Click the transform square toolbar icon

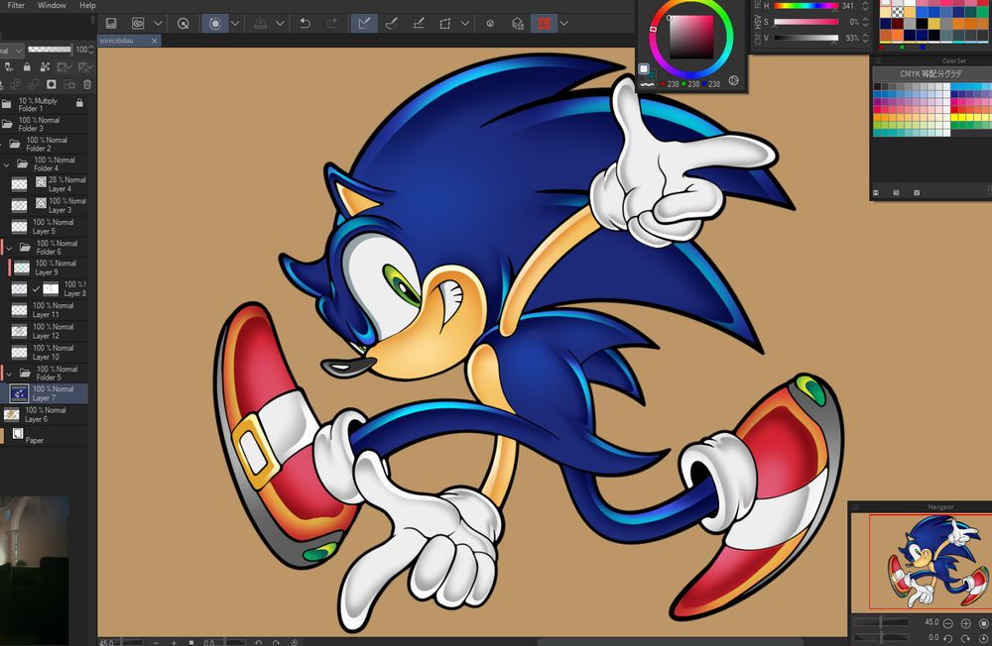tap(445, 24)
